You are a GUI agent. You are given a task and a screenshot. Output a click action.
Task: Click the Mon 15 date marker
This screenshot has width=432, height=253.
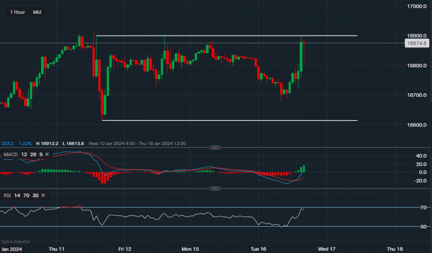190,249
